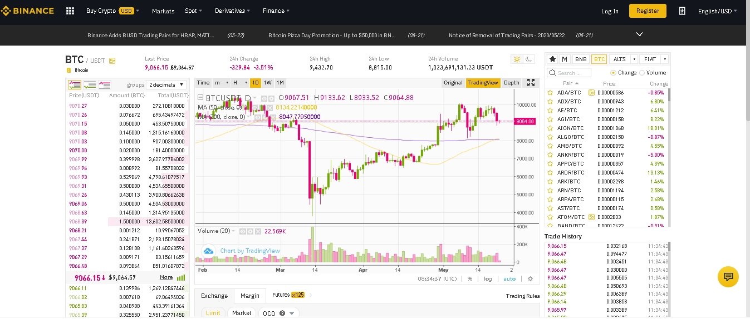Screen dimensions: 750x319
Task: Open the FIAT markets dropdown arrow
Action: point(665,59)
